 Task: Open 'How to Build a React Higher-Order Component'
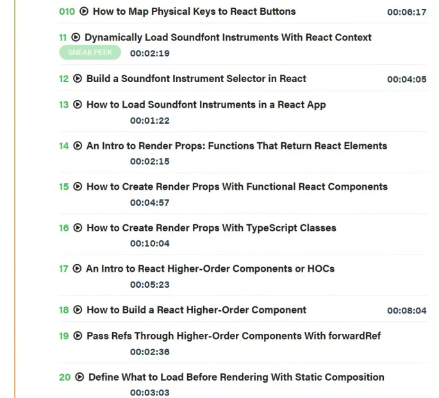[x=196, y=310]
